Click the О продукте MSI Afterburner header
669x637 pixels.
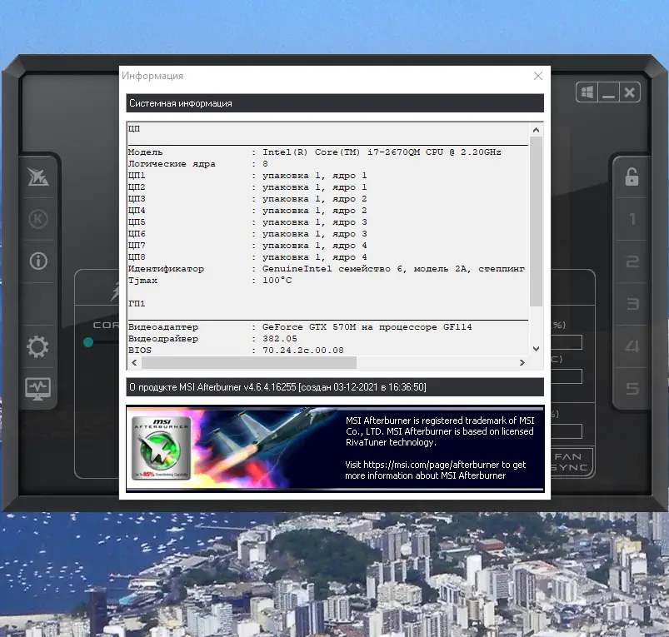(335, 387)
